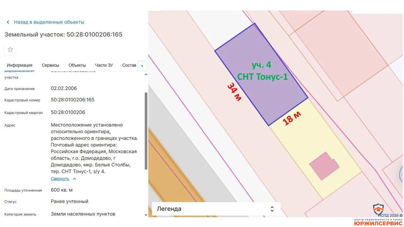Go back via Назад в выделенные объекты
Image resolution: width=404 pixels, height=227 pixels.
tap(49, 22)
